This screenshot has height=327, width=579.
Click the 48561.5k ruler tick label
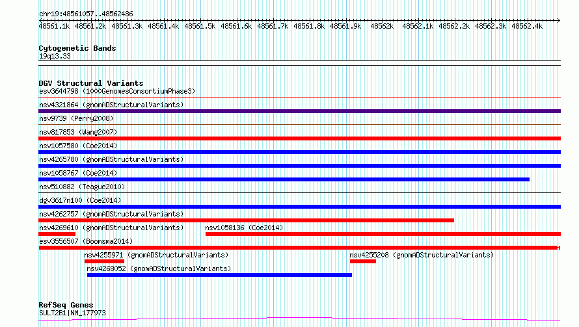[x=200, y=26]
